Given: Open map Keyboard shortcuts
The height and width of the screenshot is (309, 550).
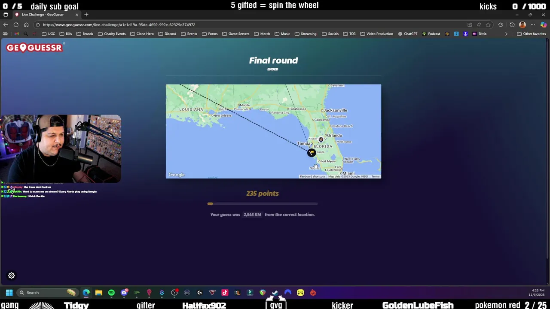Looking at the screenshot, I should [312, 176].
